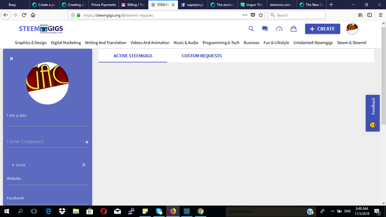
Task: Switch to ACTIVE STEEMGIGS tab
Action: pyautogui.click(x=133, y=56)
